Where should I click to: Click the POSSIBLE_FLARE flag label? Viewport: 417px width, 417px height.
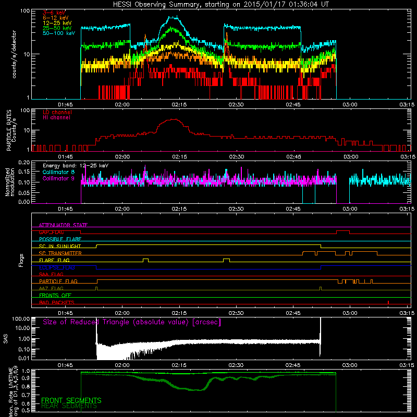[60, 239]
